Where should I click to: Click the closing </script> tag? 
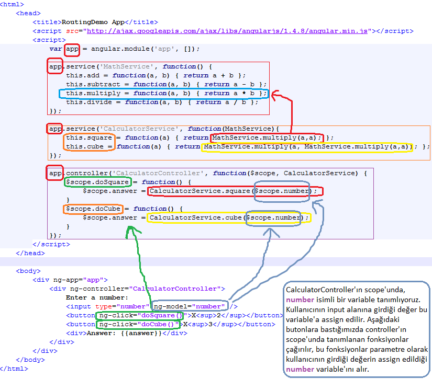coord(51,244)
